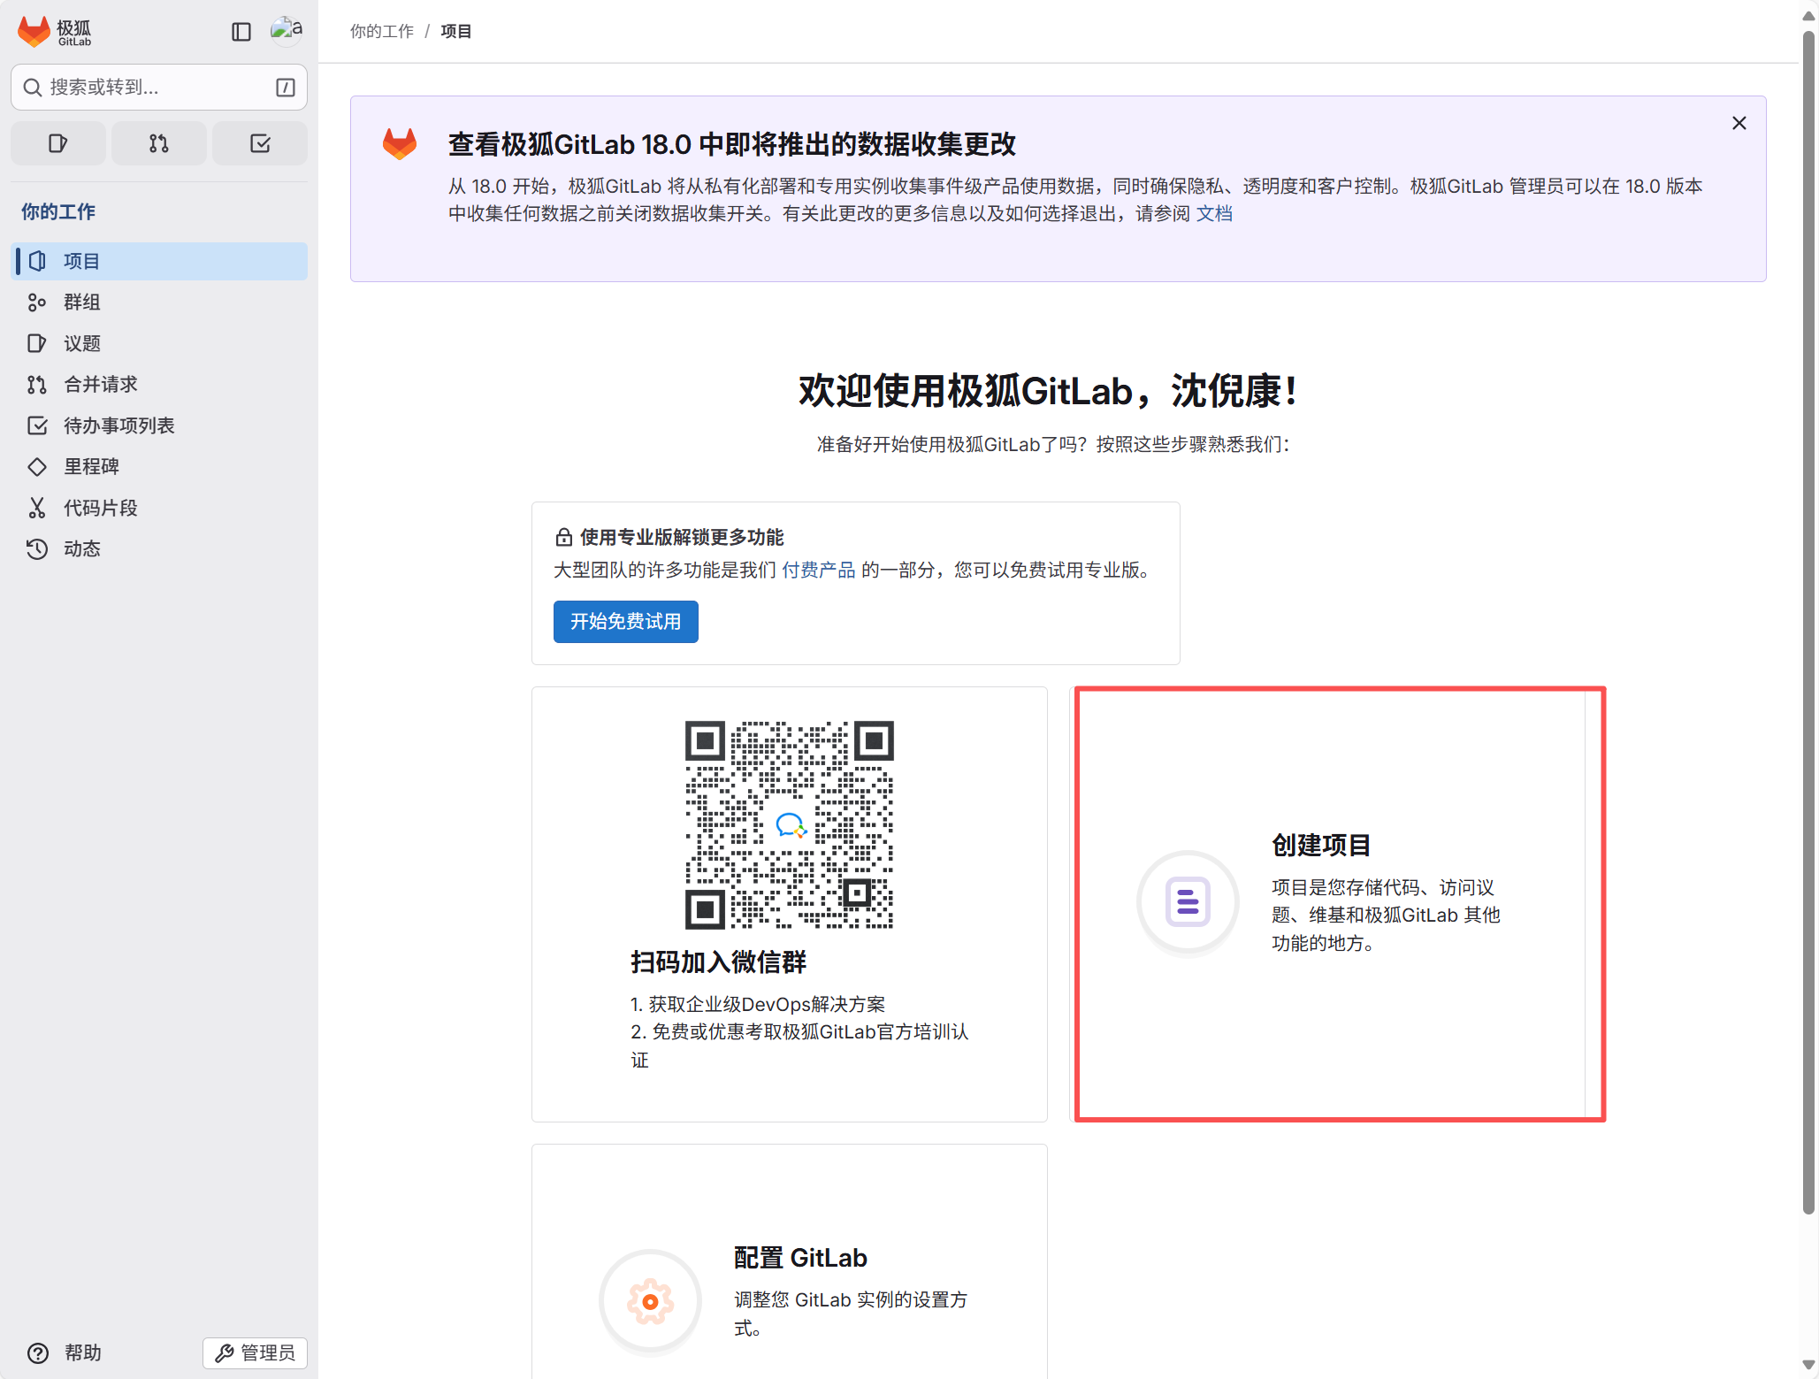Image resolution: width=1819 pixels, height=1379 pixels.
Task: Open the 配置 GitLab card
Action: coord(790,1261)
